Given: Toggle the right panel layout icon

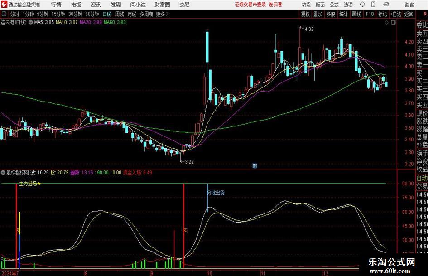Looking at the screenshot, I should (393, 23).
